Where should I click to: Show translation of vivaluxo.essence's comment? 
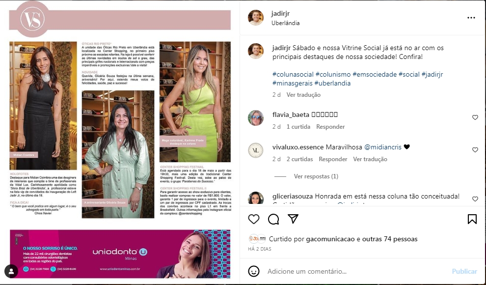[x=370, y=159]
